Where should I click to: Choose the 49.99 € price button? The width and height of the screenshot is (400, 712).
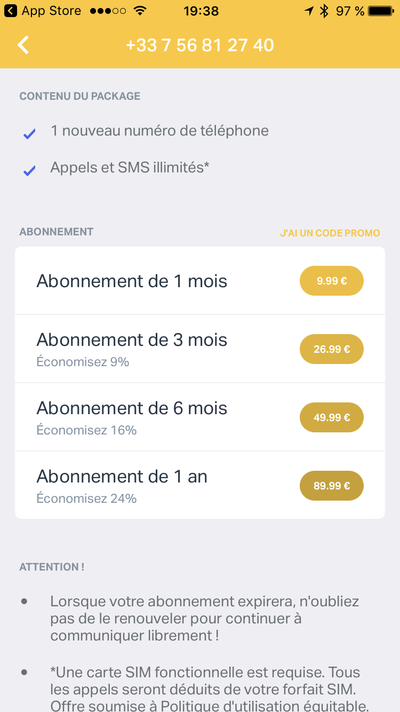pyautogui.click(x=331, y=417)
